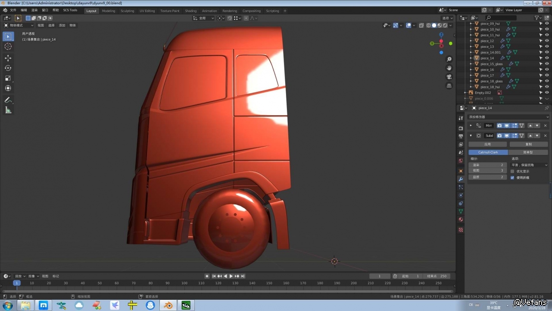
Task: Open the 添加修改器 dropdown
Action: (x=508, y=117)
